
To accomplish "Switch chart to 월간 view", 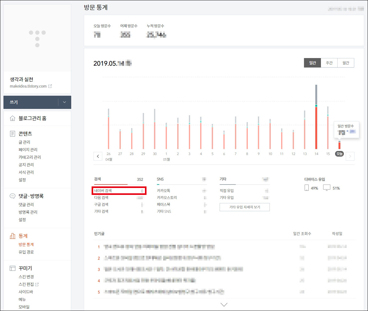I will pos(346,63).
